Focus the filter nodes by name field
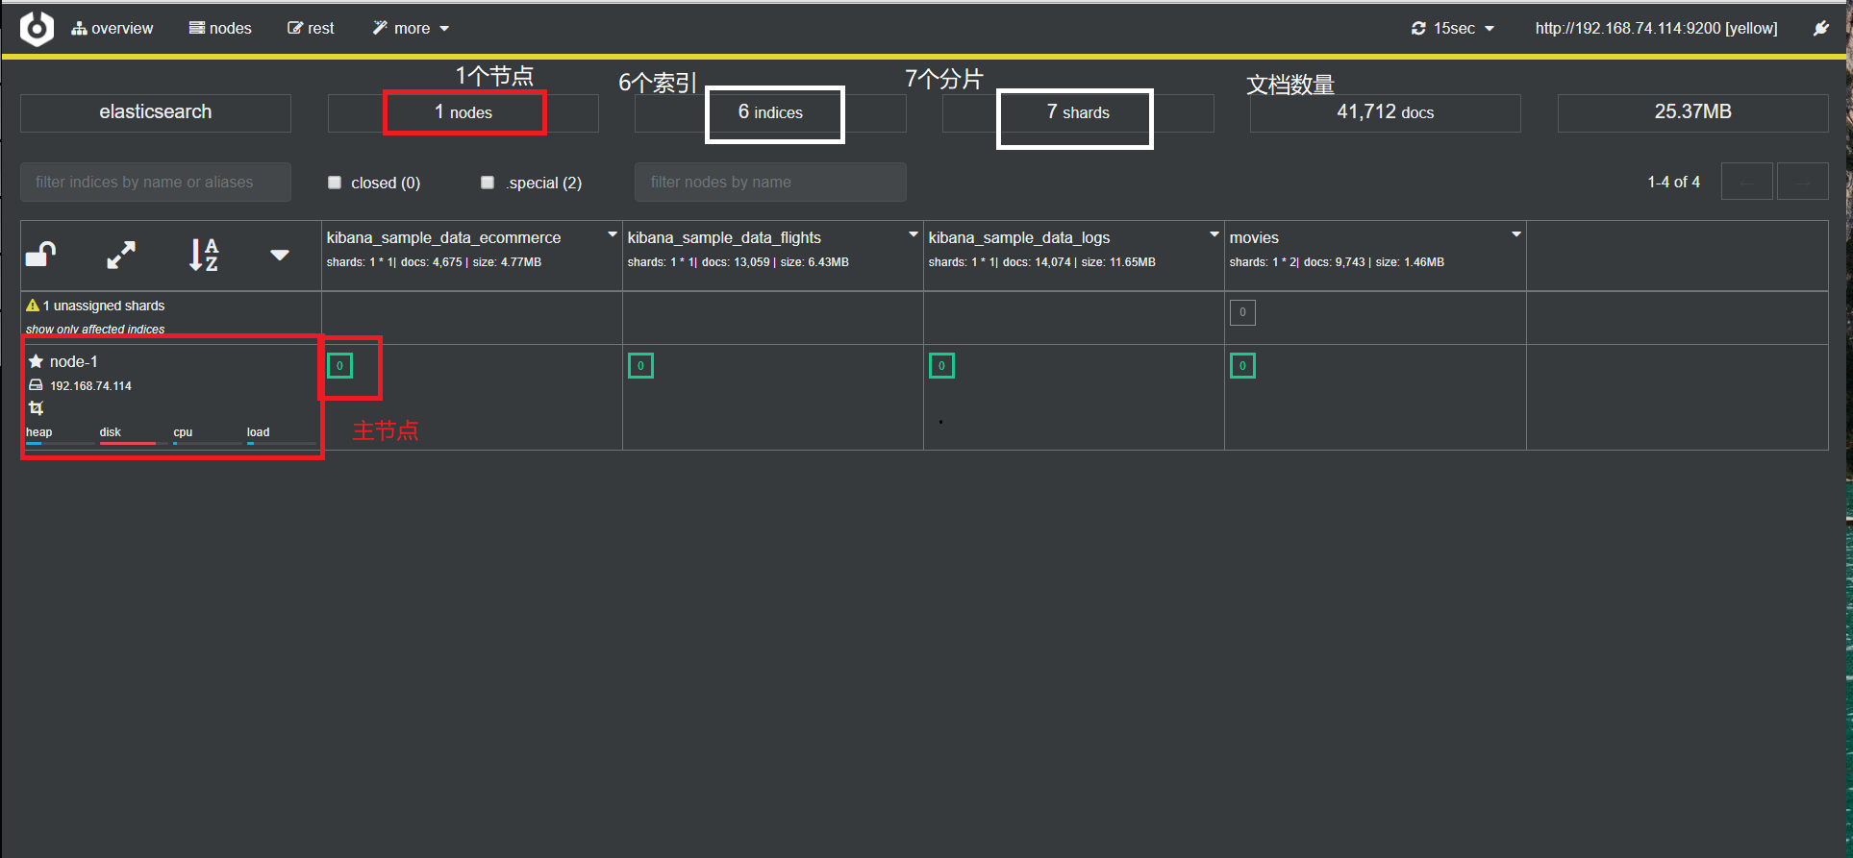 coord(770,183)
